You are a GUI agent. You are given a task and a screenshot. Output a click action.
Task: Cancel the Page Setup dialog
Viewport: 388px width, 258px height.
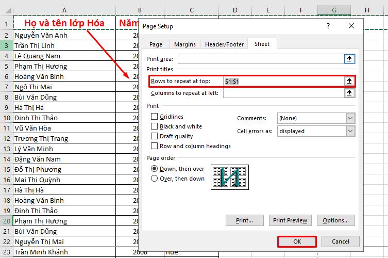[x=341, y=241]
